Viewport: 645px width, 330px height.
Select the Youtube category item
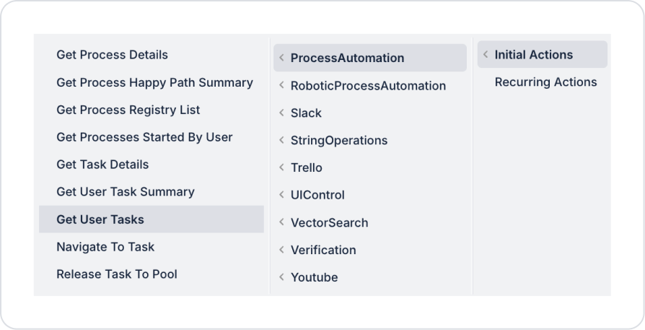point(314,277)
